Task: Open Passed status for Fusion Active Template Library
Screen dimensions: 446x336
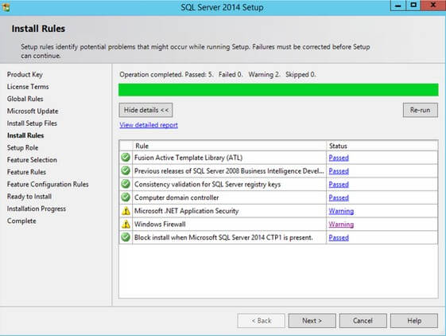Action: point(339,158)
